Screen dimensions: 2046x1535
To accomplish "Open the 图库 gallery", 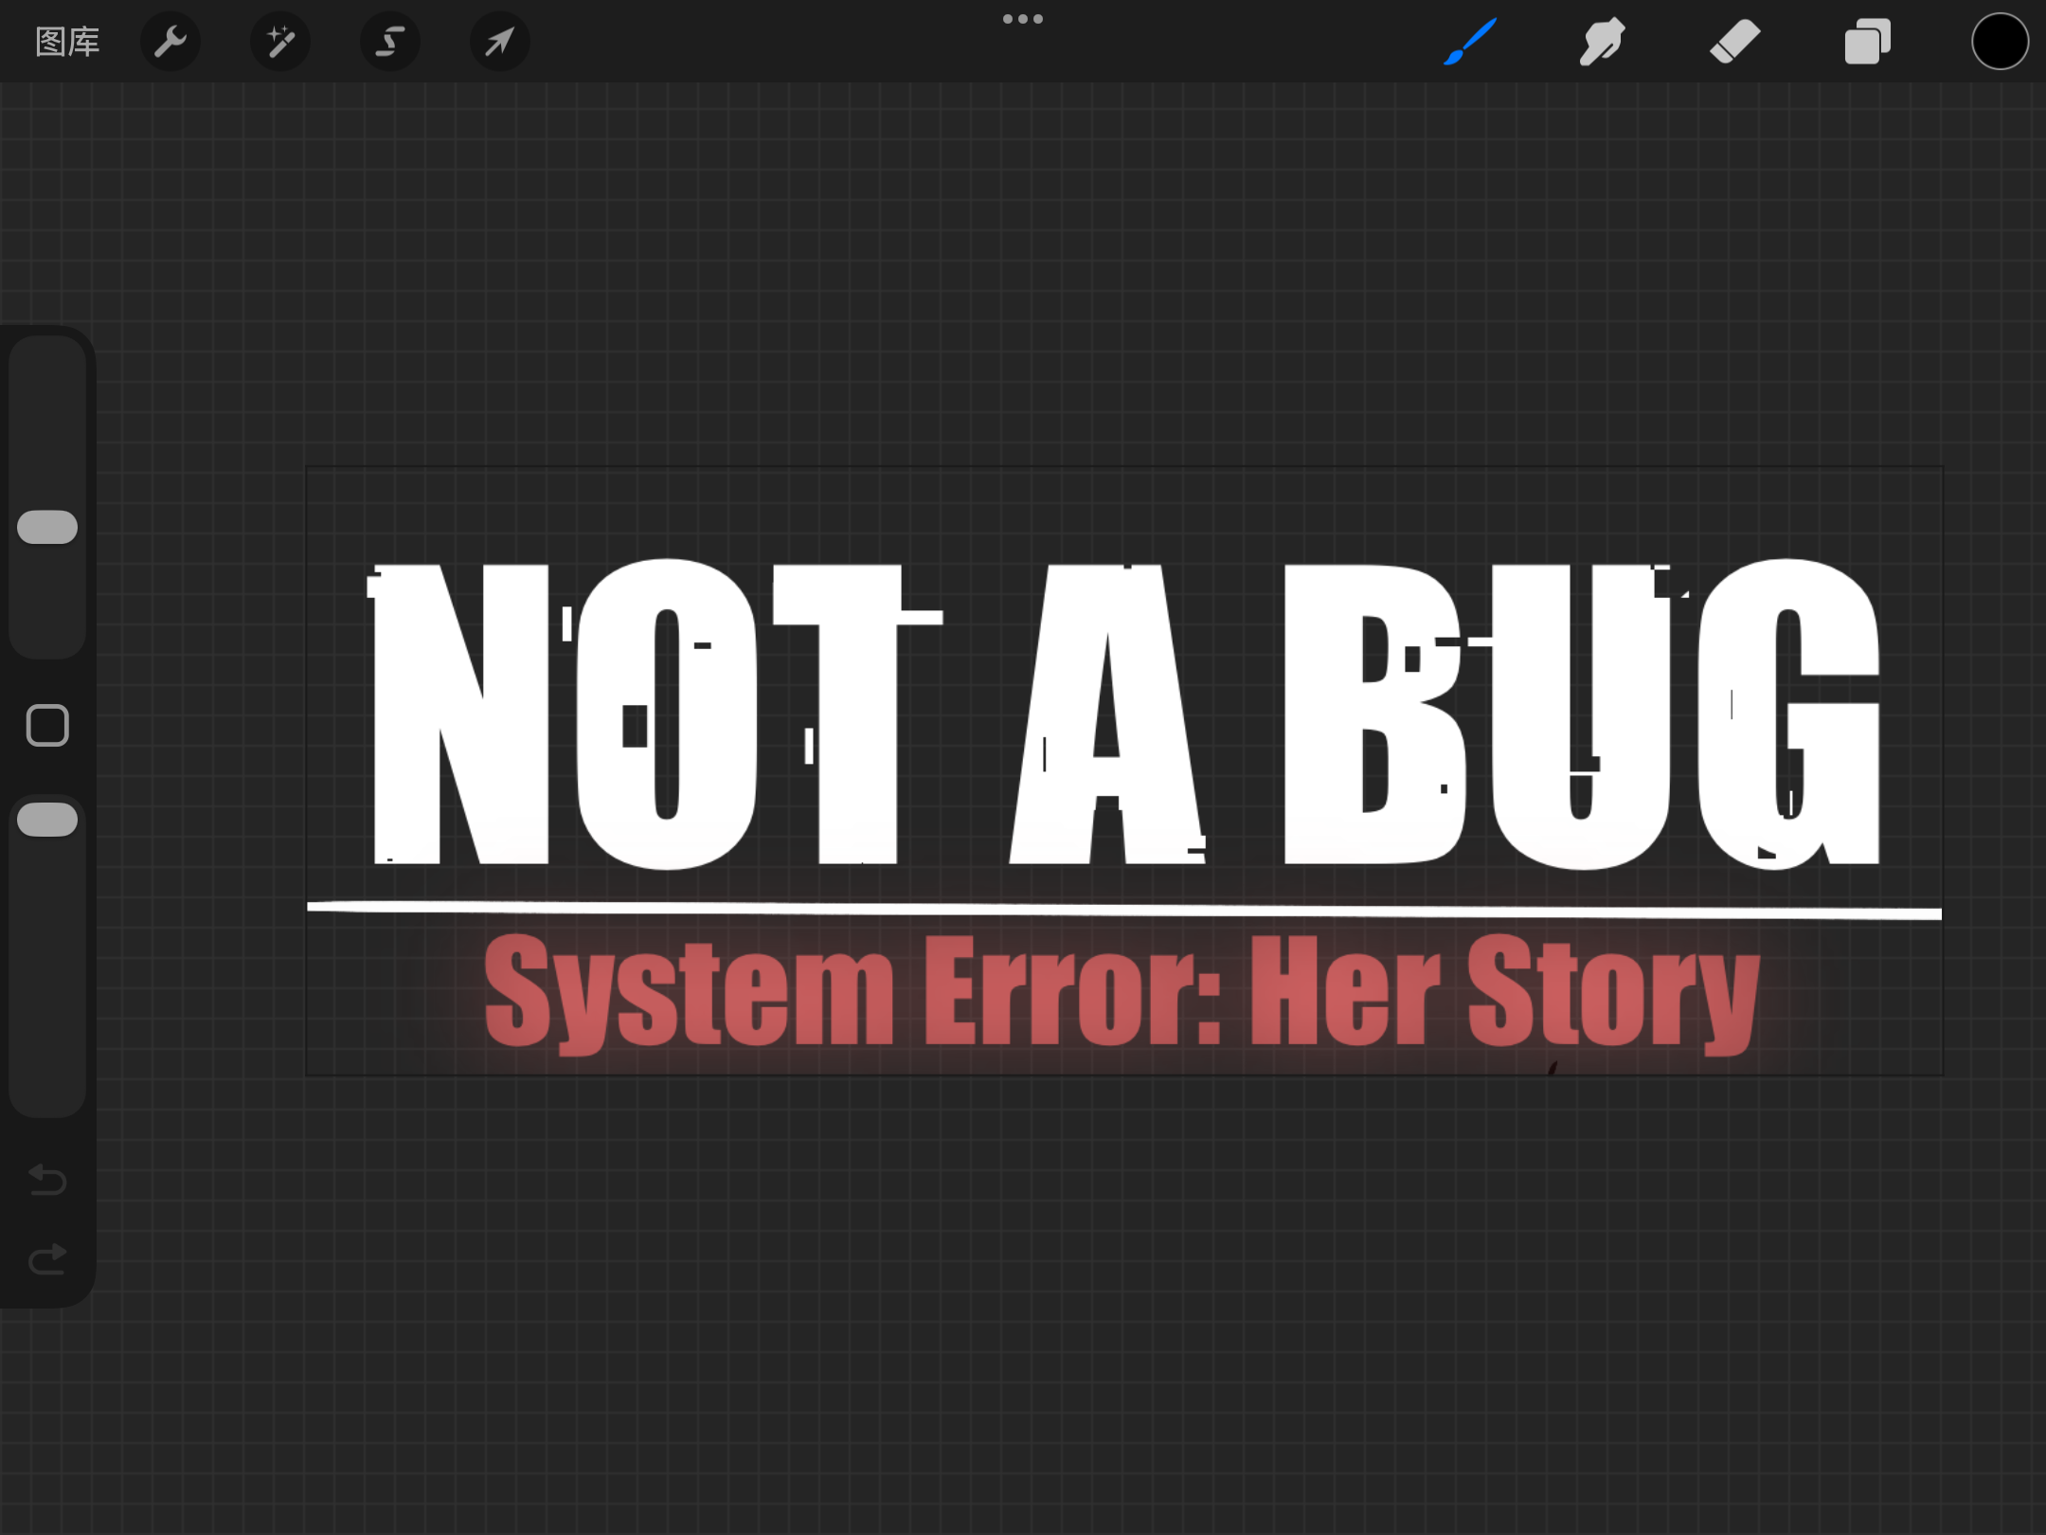I will pyautogui.click(x=67, y=42).
